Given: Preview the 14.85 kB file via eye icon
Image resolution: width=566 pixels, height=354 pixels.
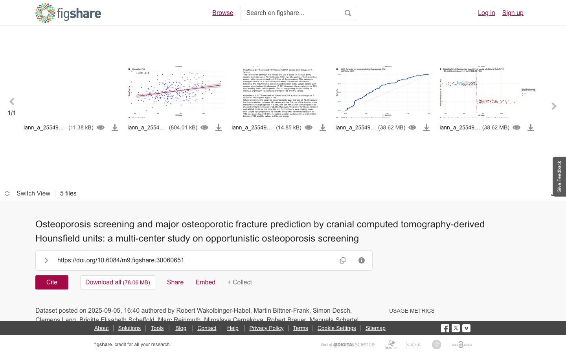Looking at the screenshot, I should (x=309, y=127).
